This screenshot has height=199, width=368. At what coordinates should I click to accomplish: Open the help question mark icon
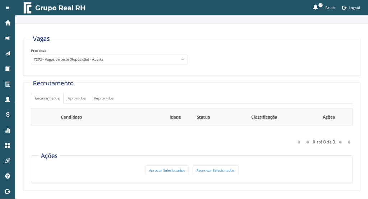point(8,176)
